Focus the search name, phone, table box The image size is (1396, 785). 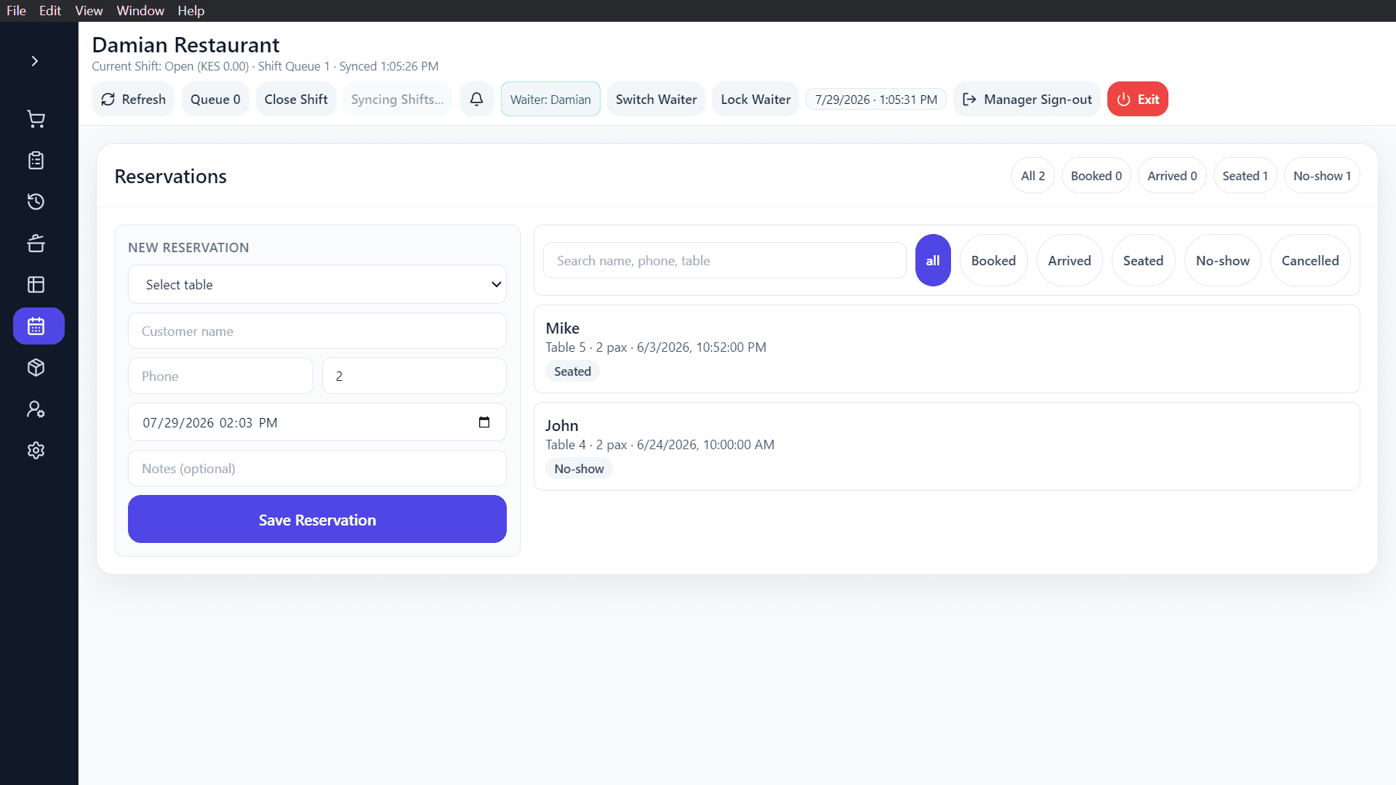tap(724, 260)
